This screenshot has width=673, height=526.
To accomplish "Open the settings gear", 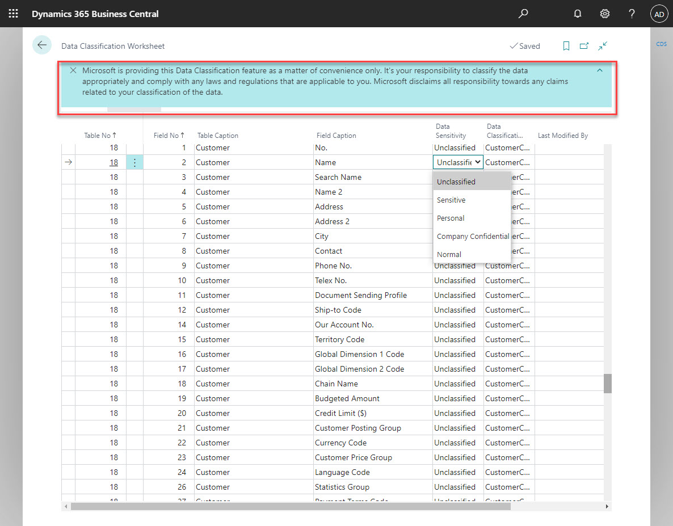I will pyautogui.click(x=604, y=14).
